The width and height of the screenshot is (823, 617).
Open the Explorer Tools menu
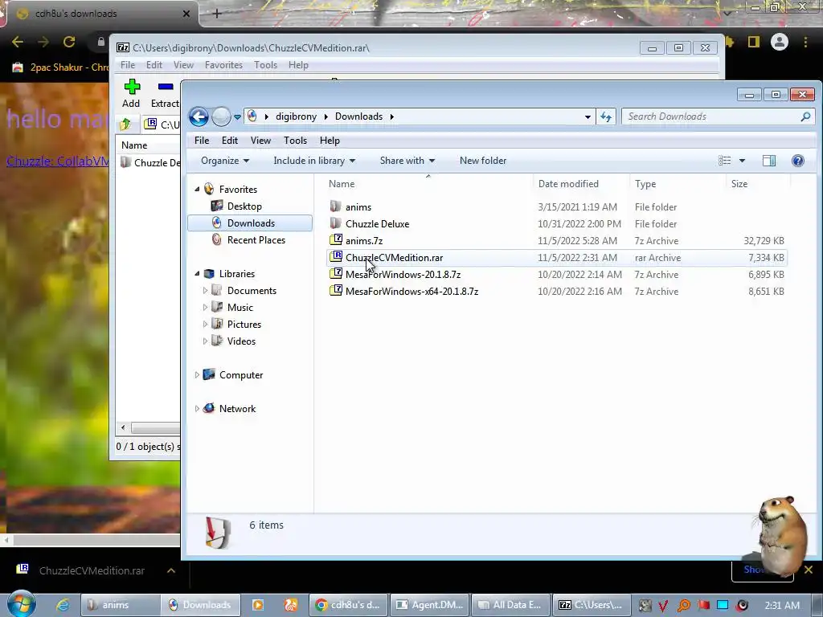(x=295, y=141)
